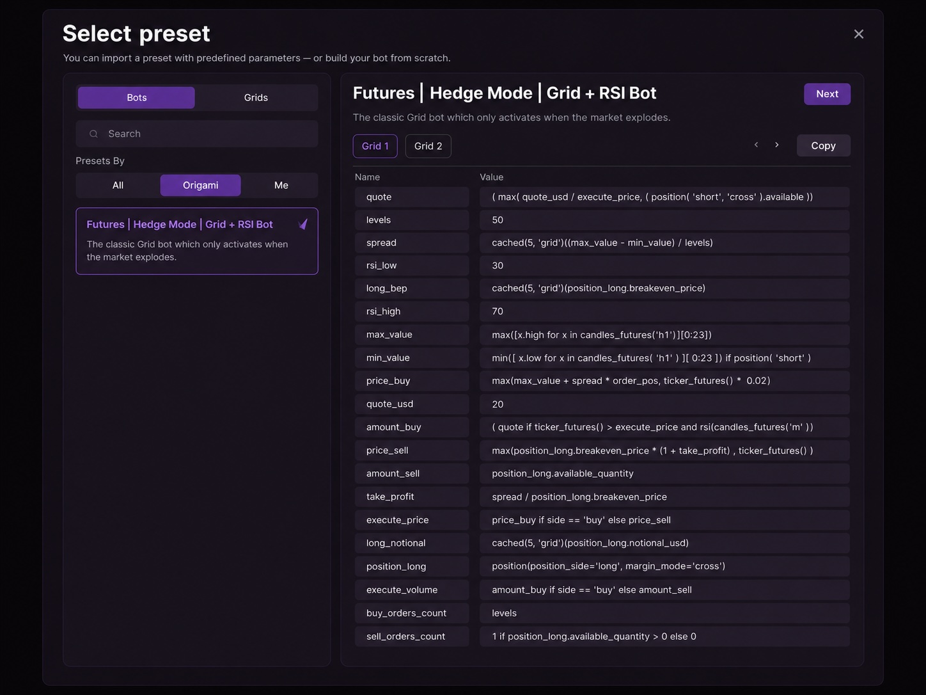Click the 'sell_orders_count' name cell
Image resolution: width=926 pixels, height=695 pixels.
pos(412,636)
